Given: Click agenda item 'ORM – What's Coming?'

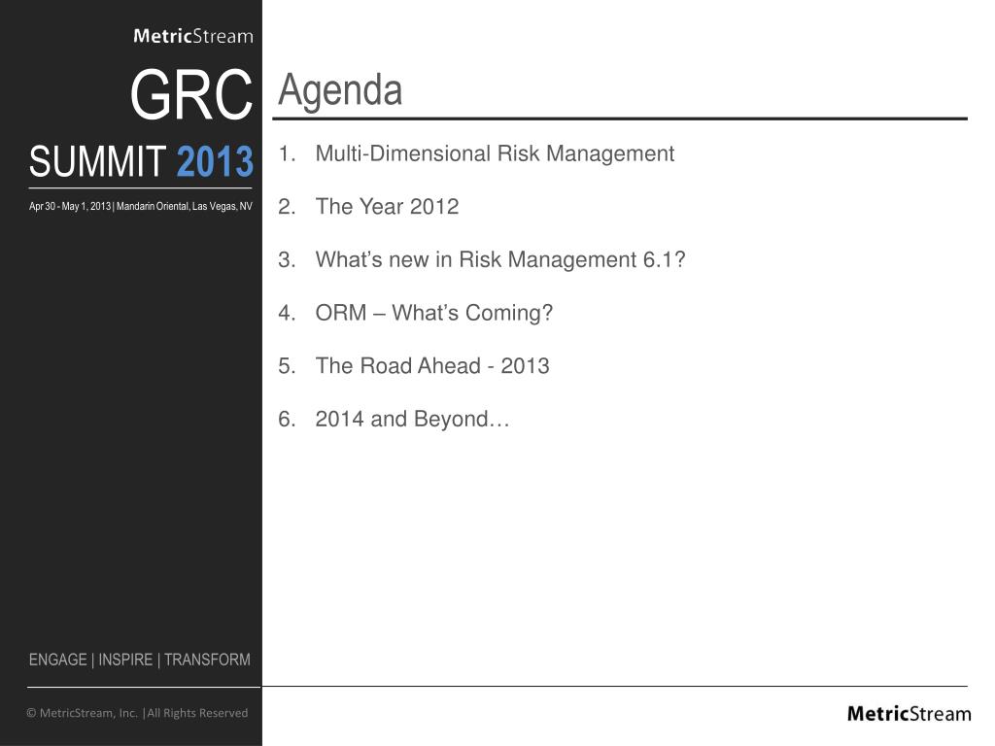Looking at the screenshot, I should (x=434, y=313).
